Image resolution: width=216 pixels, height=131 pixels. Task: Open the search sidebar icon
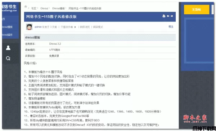pyautogui.click(x=8, y=58)
